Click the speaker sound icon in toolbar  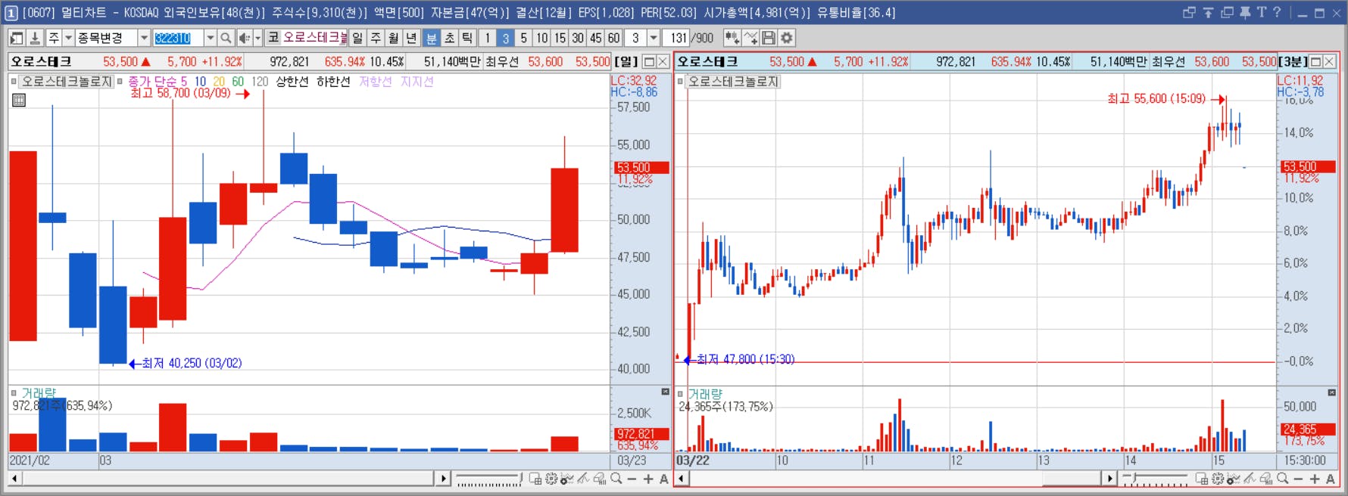245,38
